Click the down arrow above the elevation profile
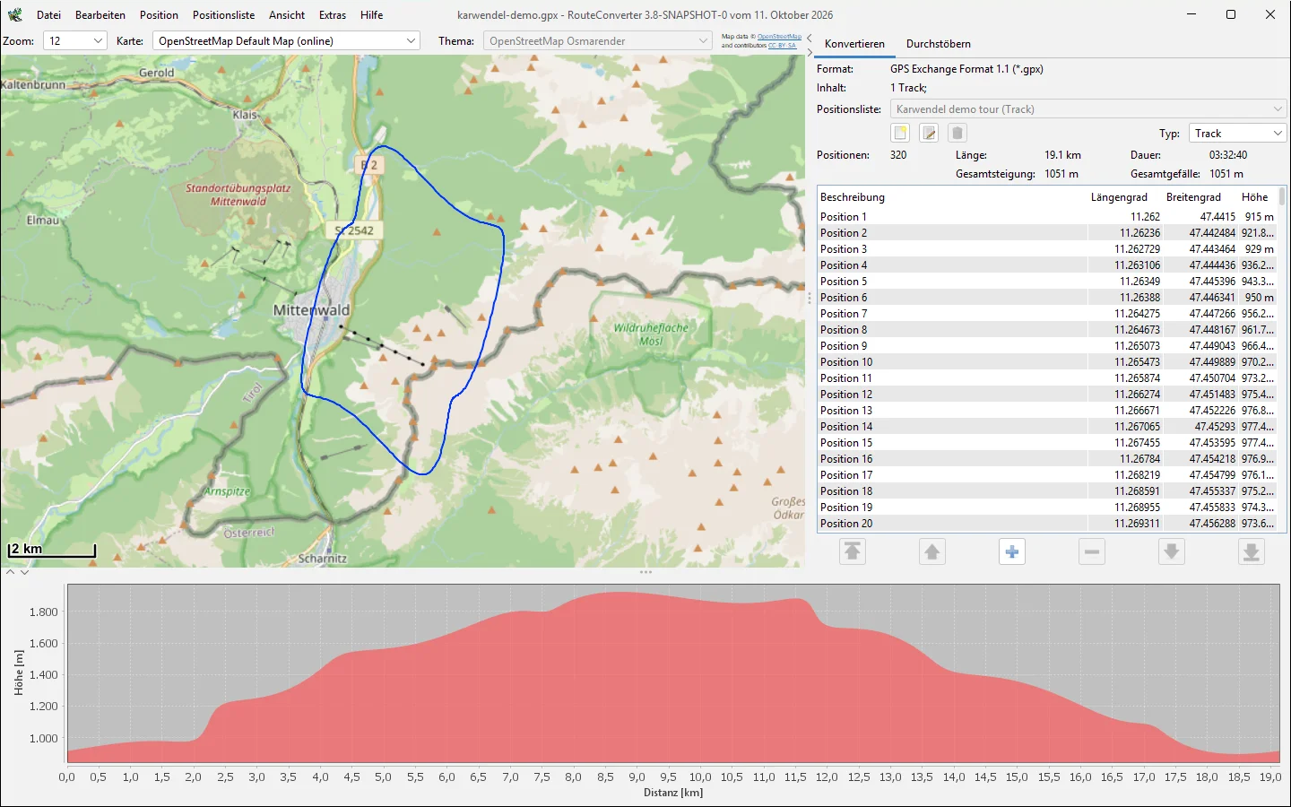Image resolution: width=1291 pixels, height=807 pixels. point(24,572)
